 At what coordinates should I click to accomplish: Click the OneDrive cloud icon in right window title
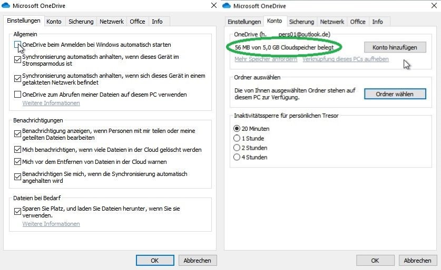[x=227, y=6]
